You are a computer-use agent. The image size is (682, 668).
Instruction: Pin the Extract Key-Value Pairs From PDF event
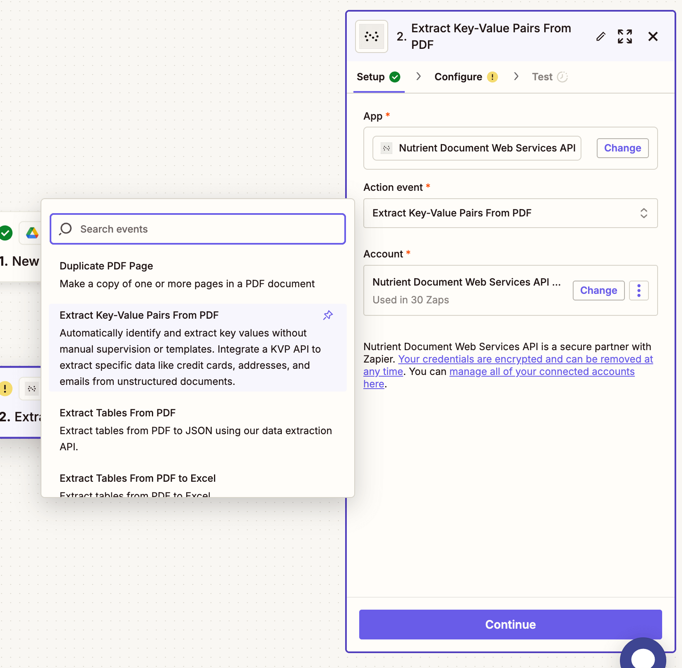point(328,315)
